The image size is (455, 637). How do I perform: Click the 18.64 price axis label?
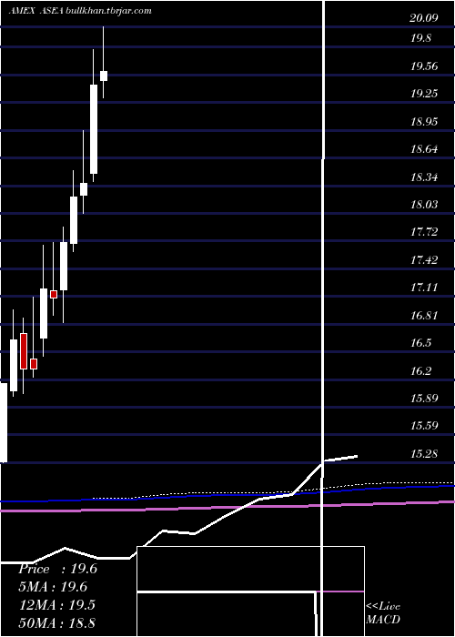pyautogui.click(x=424, y=148)
